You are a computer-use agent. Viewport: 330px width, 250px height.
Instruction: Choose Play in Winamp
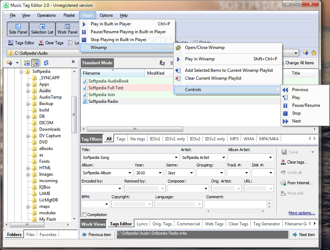pyautogui.click(x=228, y=59)
